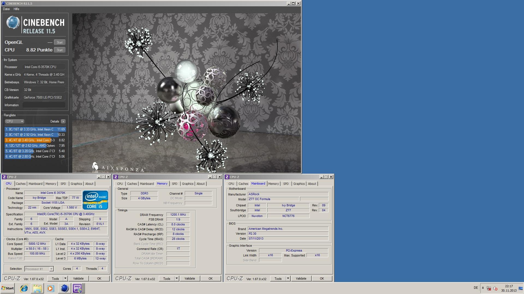This screenshot has height=294, width=524.
Task: Click Tools button in Mainboard CPU-Z
Action: (278, 278)
